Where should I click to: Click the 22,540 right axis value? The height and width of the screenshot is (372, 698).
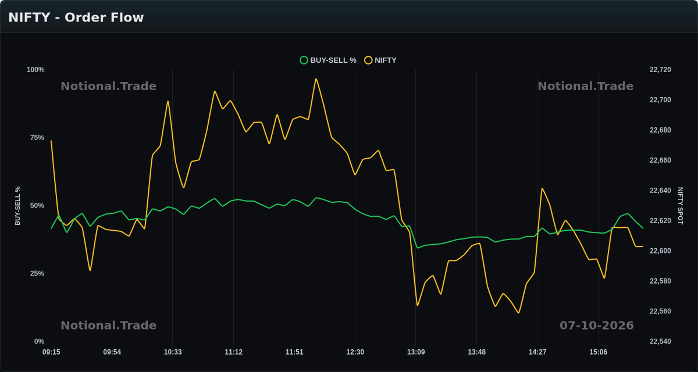660,342
